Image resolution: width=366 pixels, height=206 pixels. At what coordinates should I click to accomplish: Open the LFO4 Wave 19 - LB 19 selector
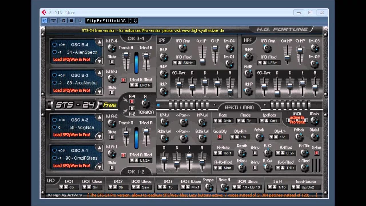tap(247, 187)
